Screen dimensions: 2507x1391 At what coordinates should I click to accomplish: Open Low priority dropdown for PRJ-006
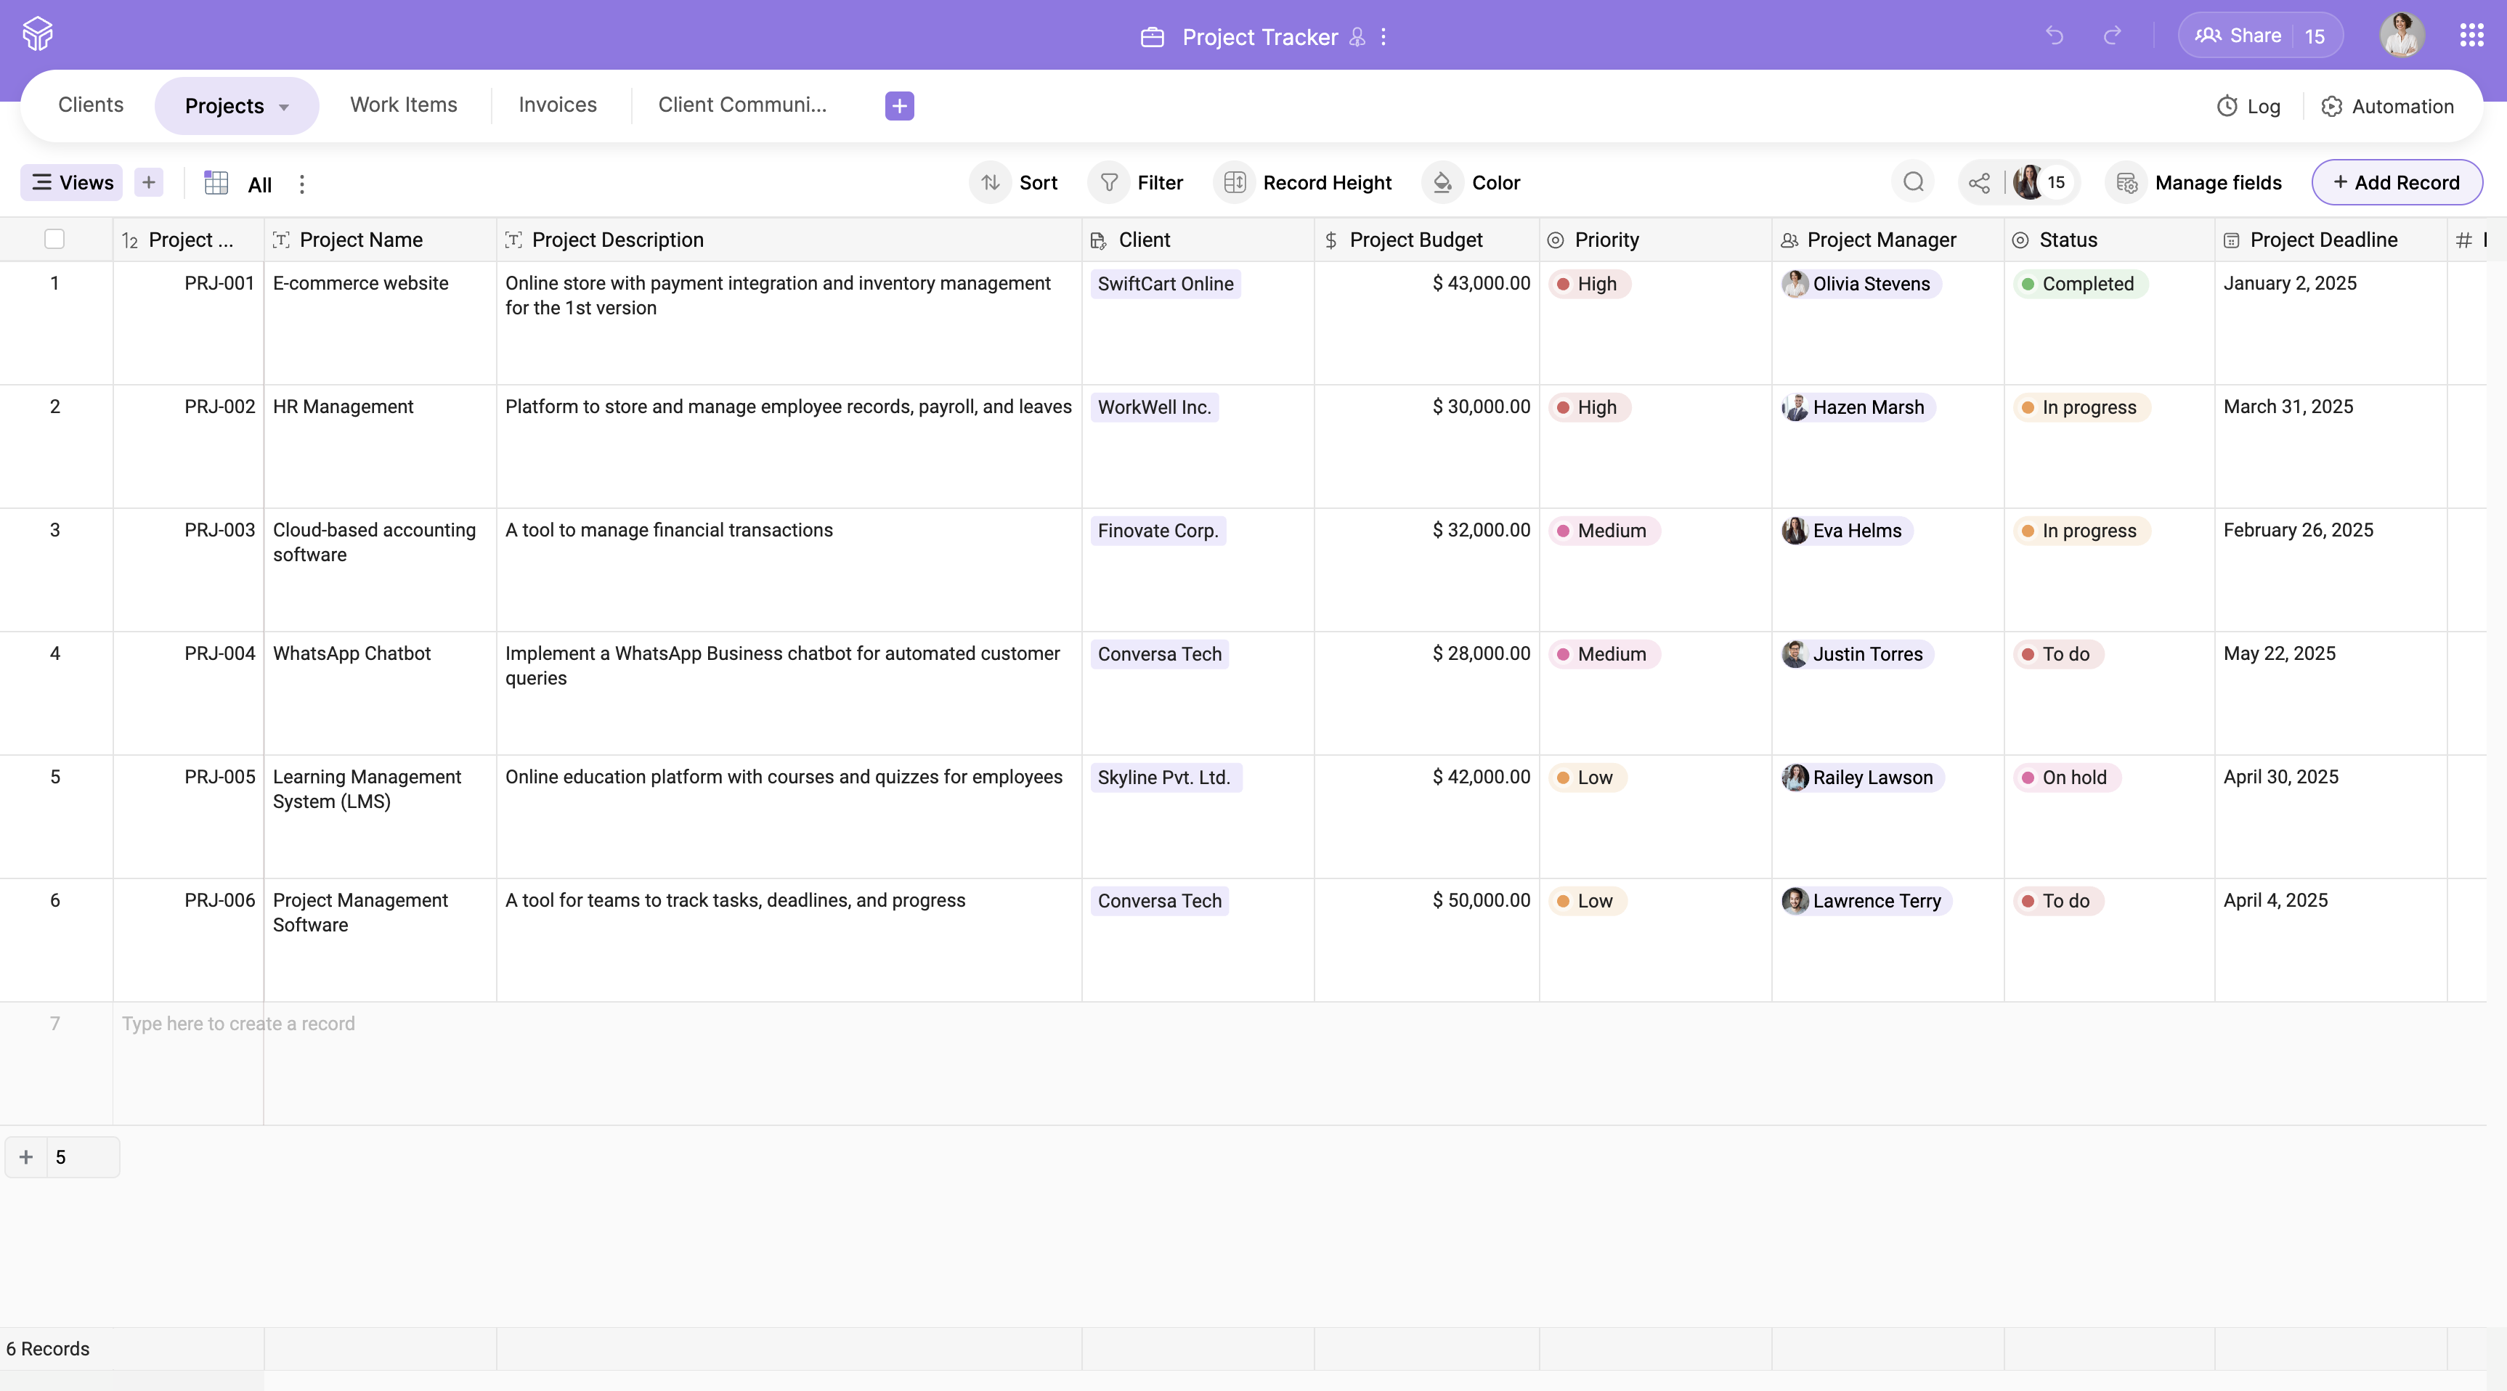(x=1586, y=901)
